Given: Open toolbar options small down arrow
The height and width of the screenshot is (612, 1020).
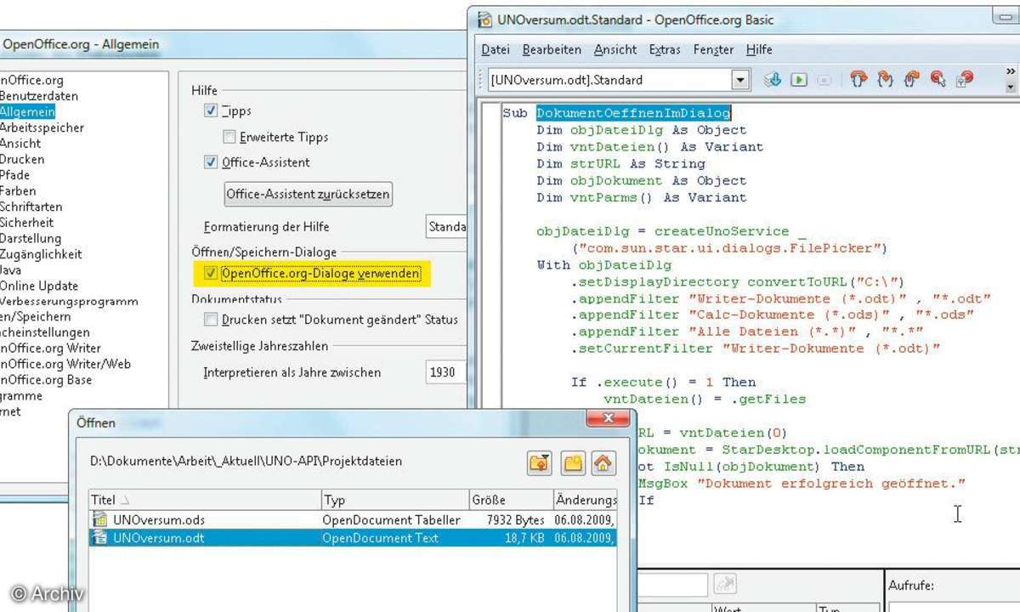Looking at the screenshot, I should pyautogui.click(x=1010, y=86).
